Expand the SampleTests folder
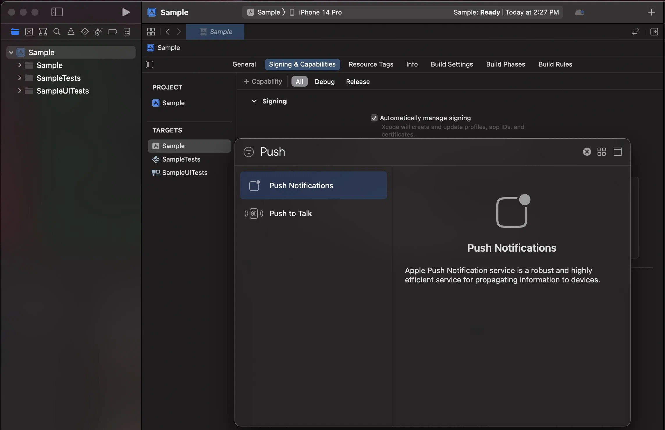The height and width of the screenshot is (430, 665). point(19,78)
